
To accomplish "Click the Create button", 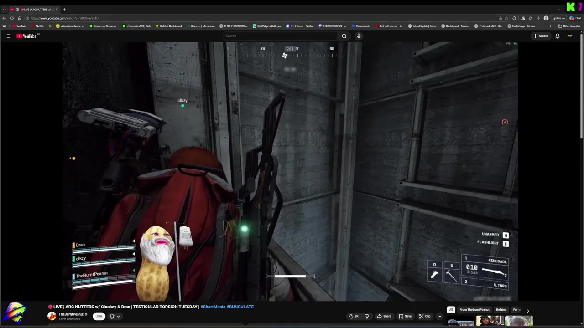I will (541, 36).
